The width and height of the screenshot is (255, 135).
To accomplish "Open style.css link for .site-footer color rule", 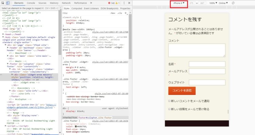I will (110, 121).
